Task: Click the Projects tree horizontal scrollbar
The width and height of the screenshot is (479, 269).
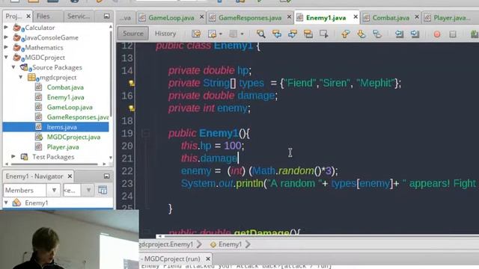Action: coord(55,164)
